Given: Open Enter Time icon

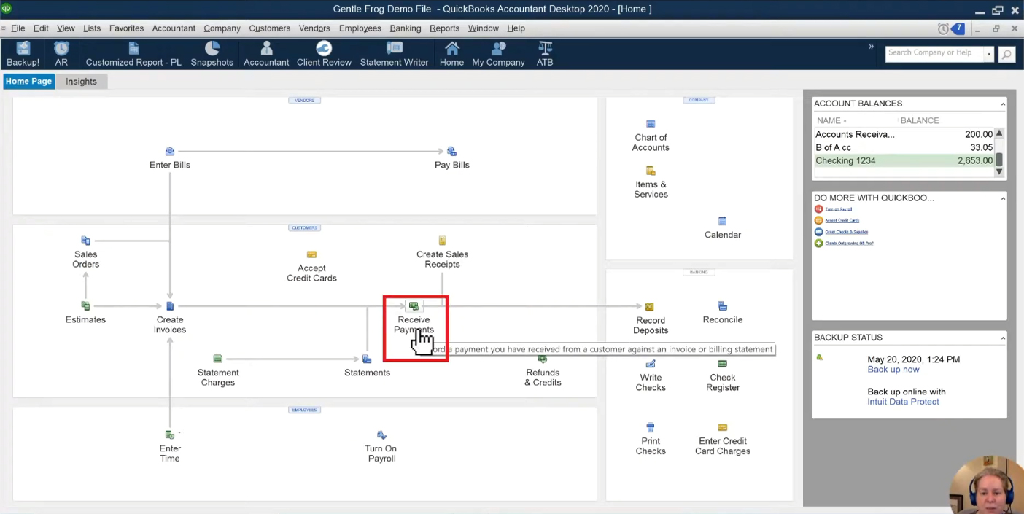Looking at the screenshot, I should tap(170, 435).
